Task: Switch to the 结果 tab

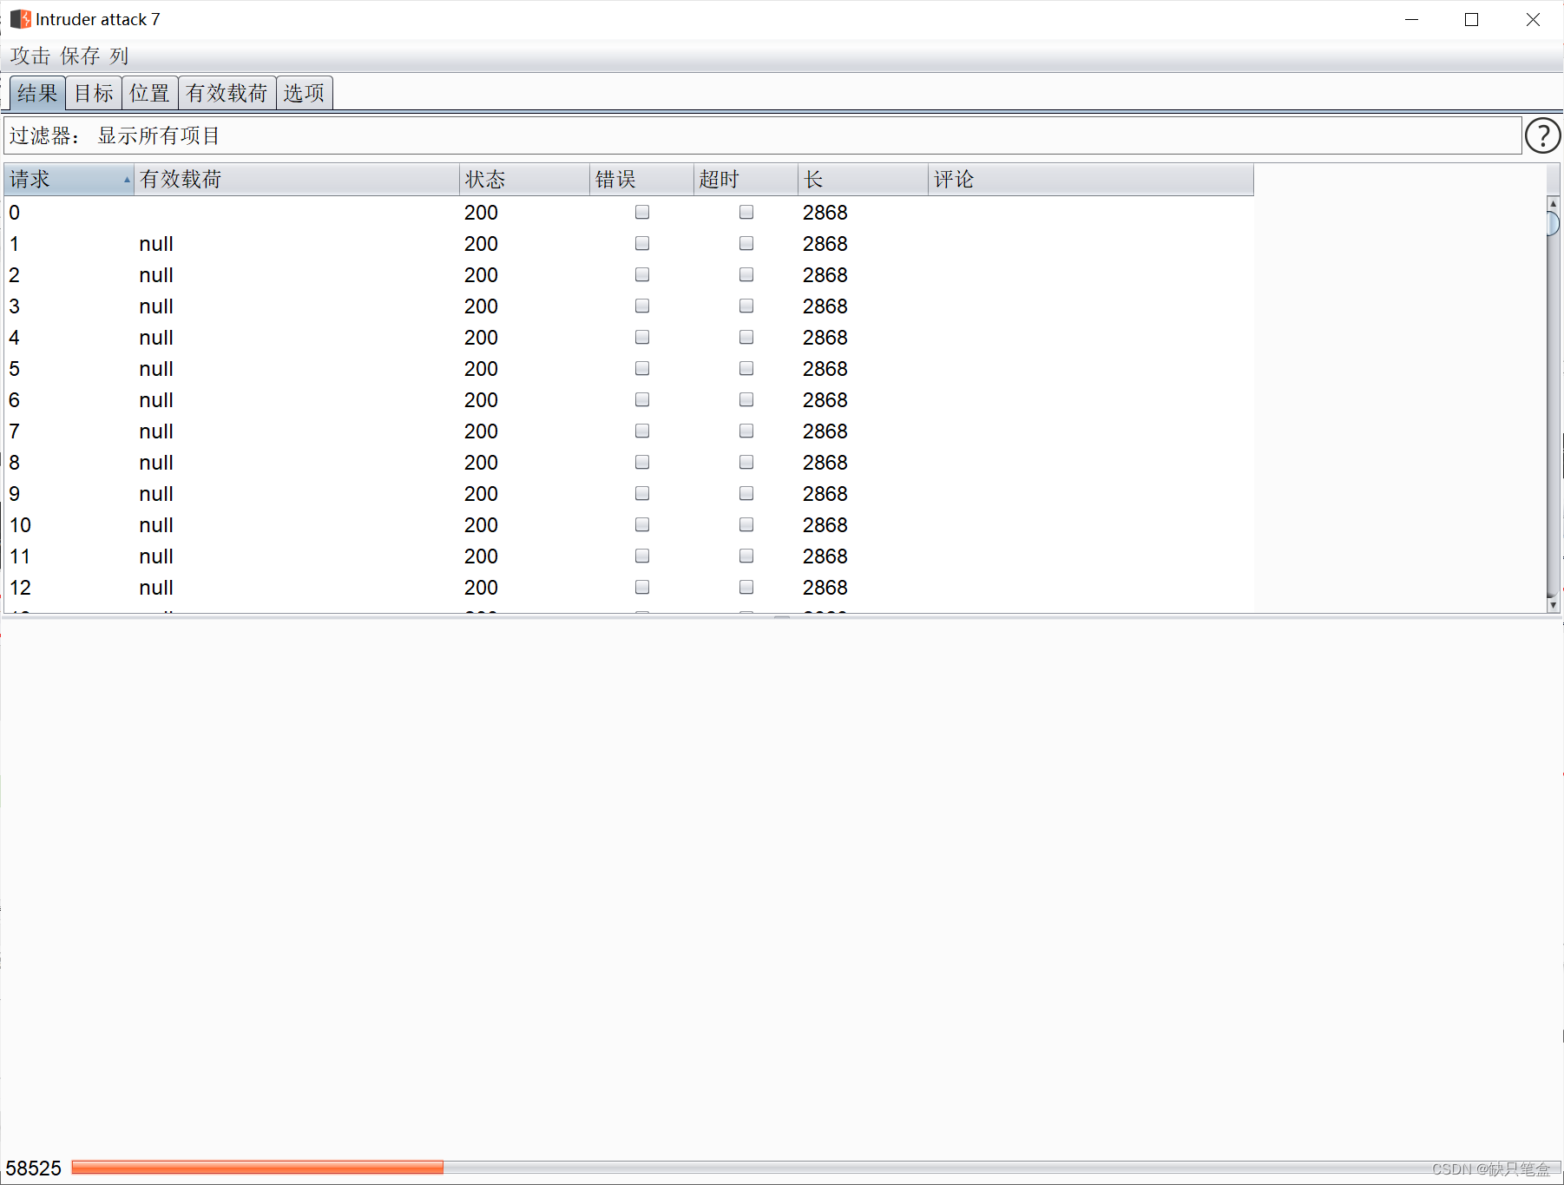Action: pyautogui.click(x=37, y=93)
